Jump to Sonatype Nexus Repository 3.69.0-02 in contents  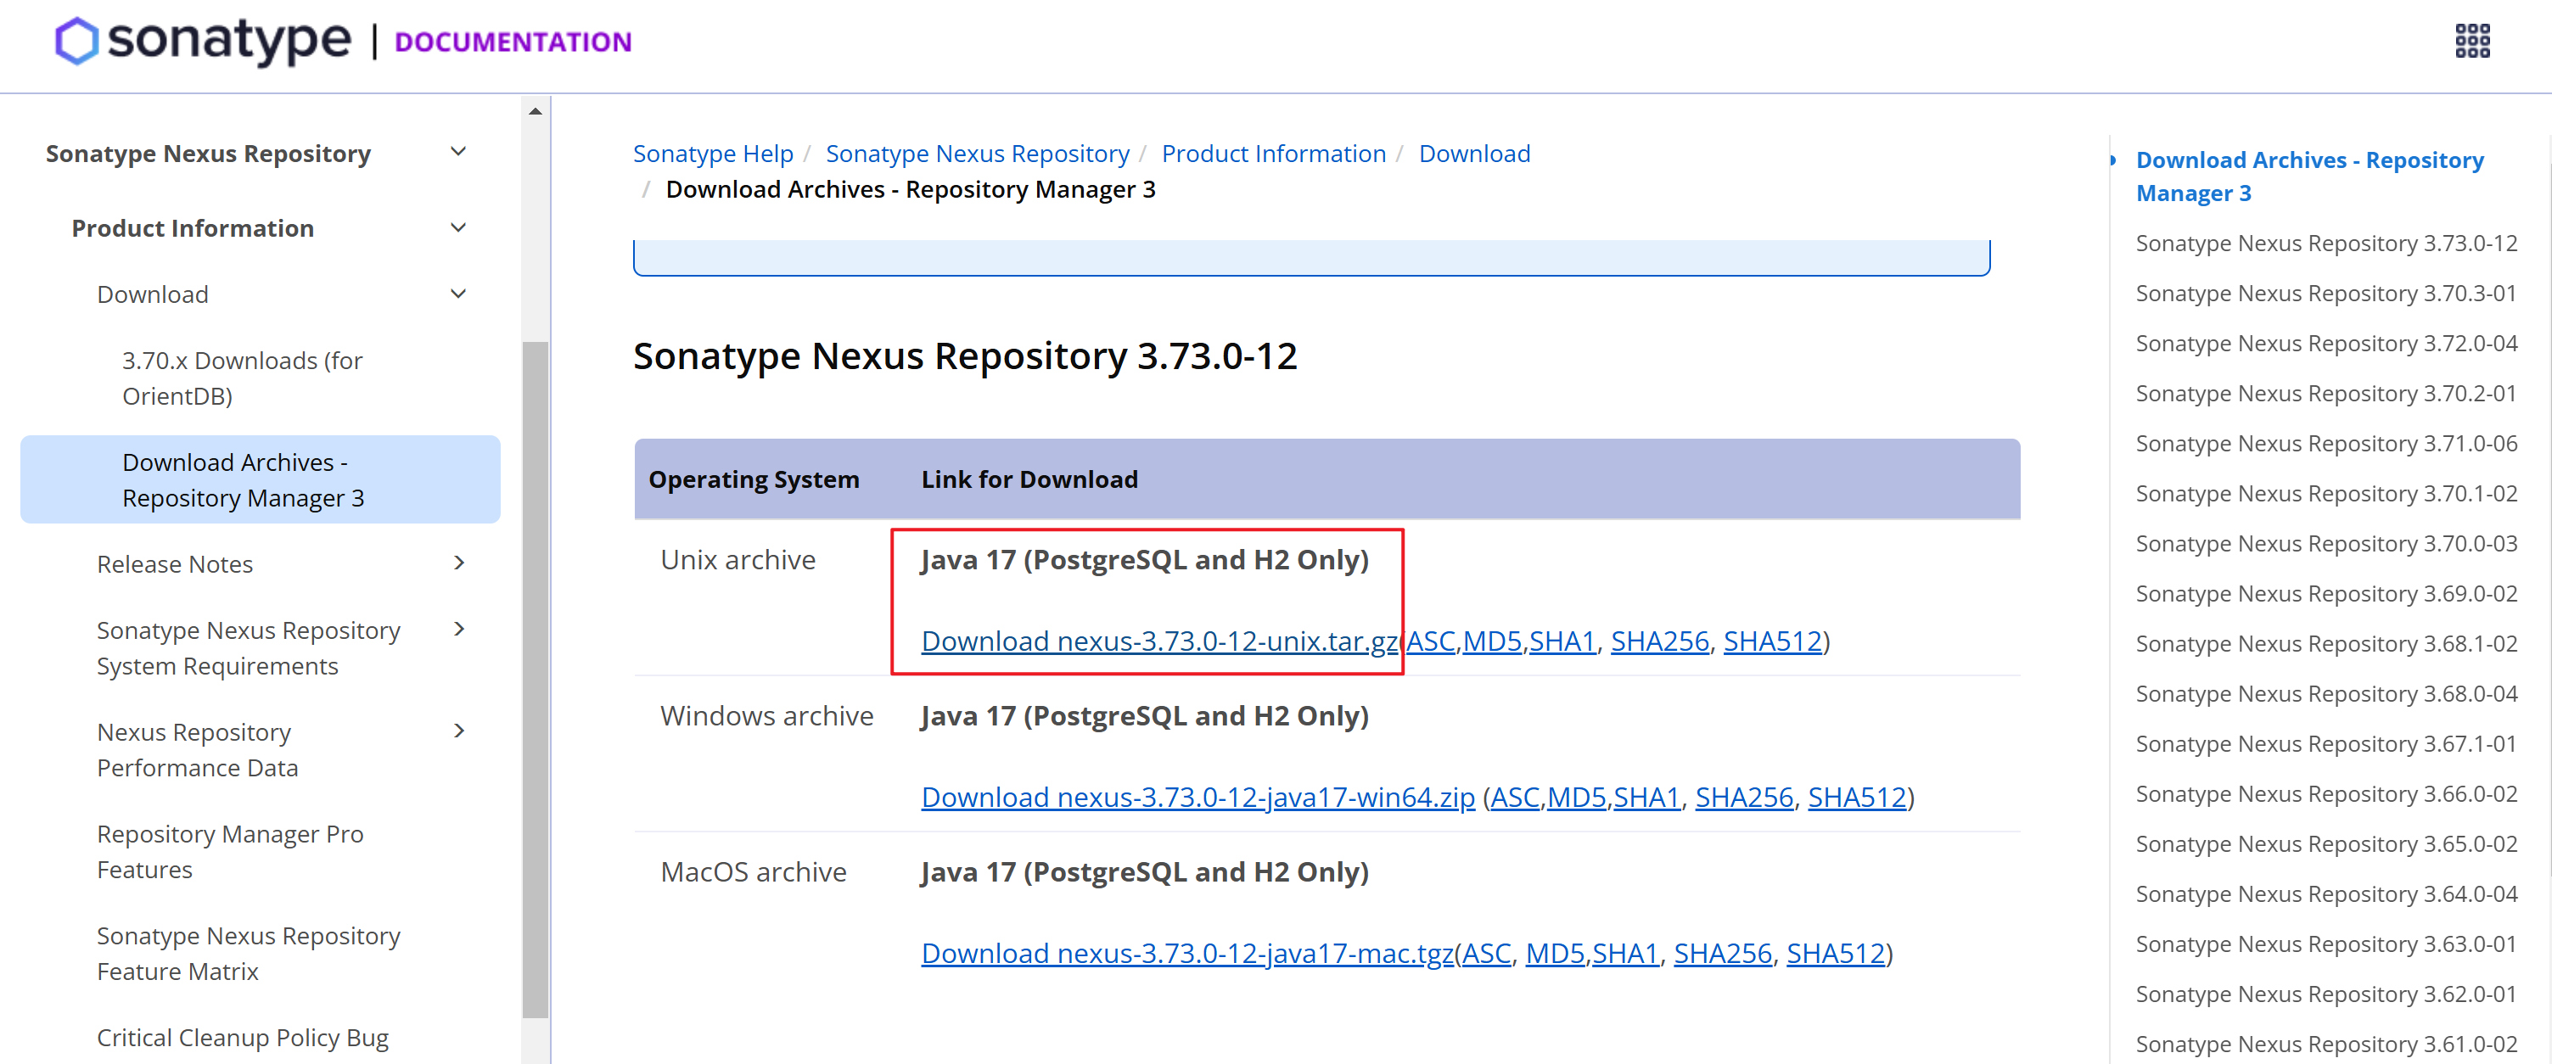click(x=2326, y=593)
